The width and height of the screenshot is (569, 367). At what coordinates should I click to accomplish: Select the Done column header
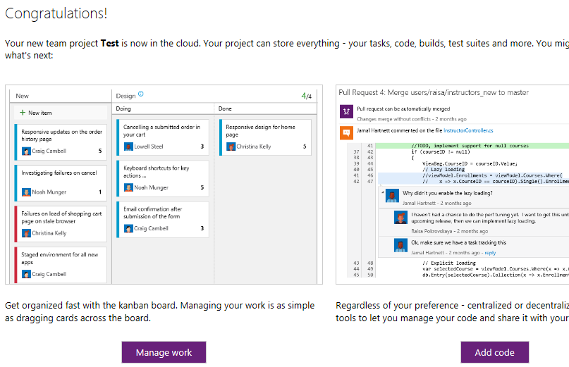pos(225,108)
